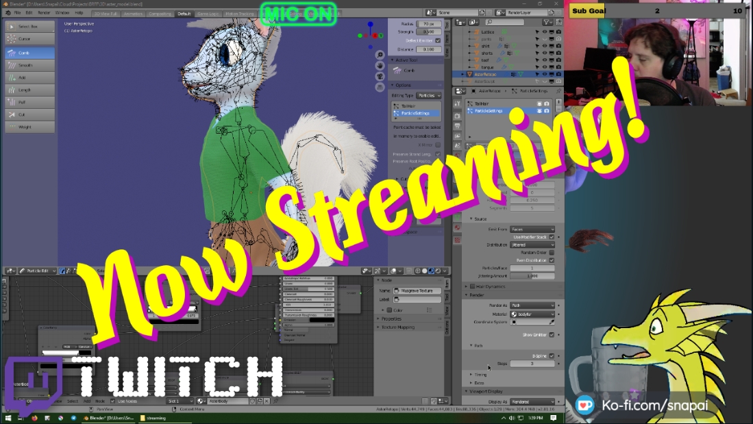Screen dimensions: 753x424
Task: Open the Windows notification center
Action: 553,419
